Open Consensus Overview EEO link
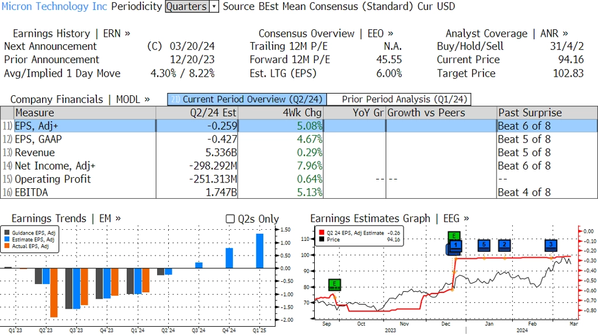The height and width of the screenshot is (335, 598). [326, 33]
